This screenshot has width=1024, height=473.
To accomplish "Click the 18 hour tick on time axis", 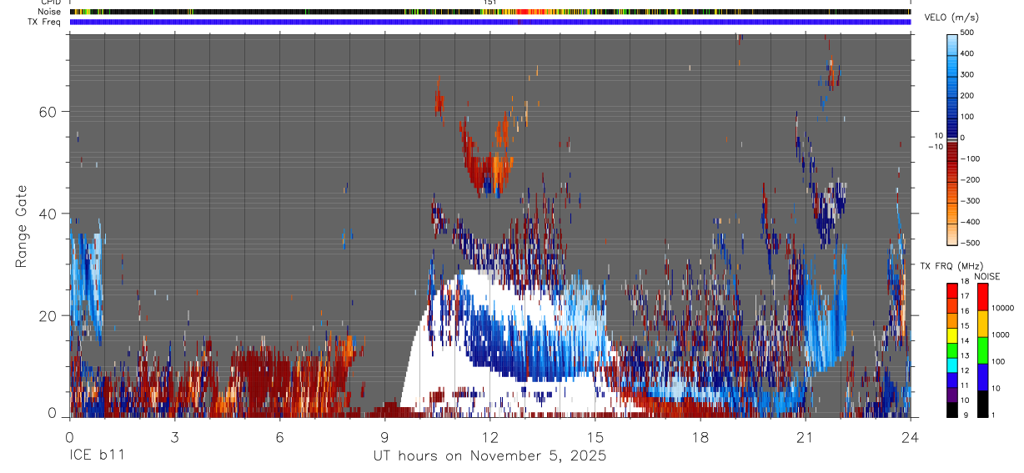I will (700, 436).
